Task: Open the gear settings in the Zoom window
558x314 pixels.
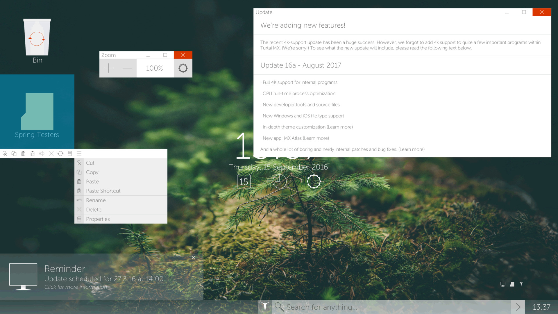Action: (183, 68)
